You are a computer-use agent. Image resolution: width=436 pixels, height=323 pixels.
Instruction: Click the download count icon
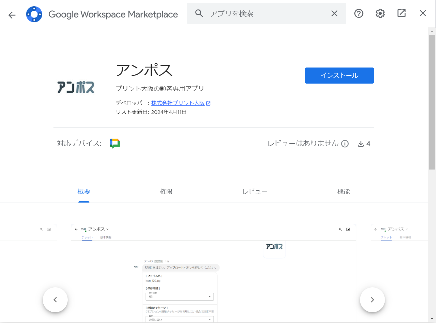[x=361, y=144]
